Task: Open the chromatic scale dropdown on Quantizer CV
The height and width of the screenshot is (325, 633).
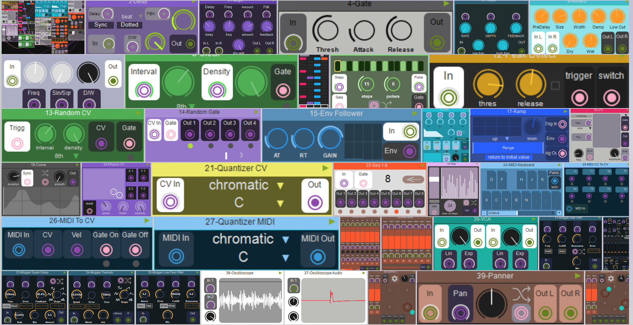Action: click(x=280, y=186)
